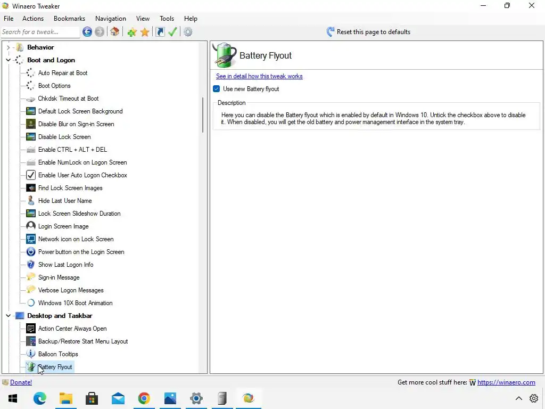Click the greyed Forward navigation arrow
The image size is (545, 409).
point(100,32)
